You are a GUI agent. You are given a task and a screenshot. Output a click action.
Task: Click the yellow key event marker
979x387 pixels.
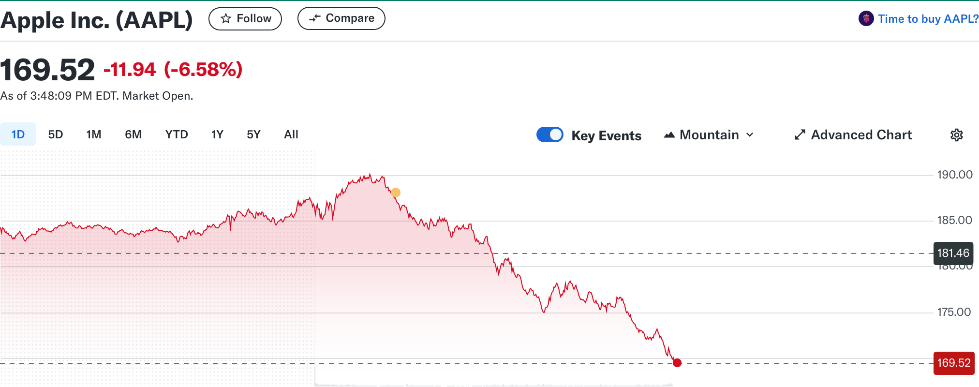tap(396, 193)
